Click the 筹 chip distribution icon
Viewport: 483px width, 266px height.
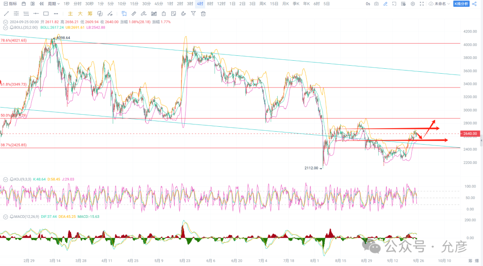(90, 13)
